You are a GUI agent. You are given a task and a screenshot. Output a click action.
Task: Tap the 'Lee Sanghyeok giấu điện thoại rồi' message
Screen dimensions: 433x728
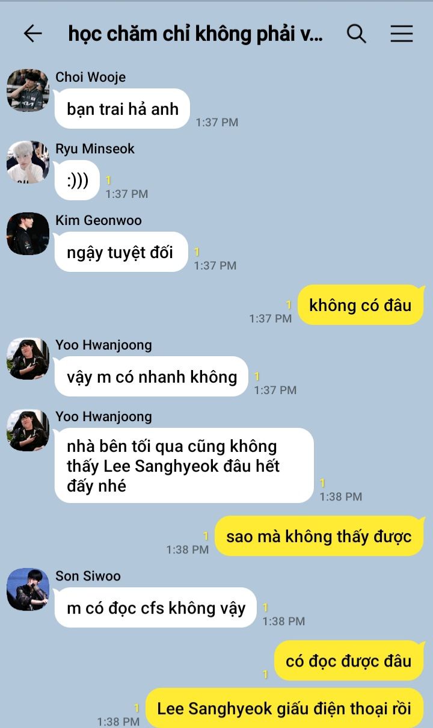[284, 708]
